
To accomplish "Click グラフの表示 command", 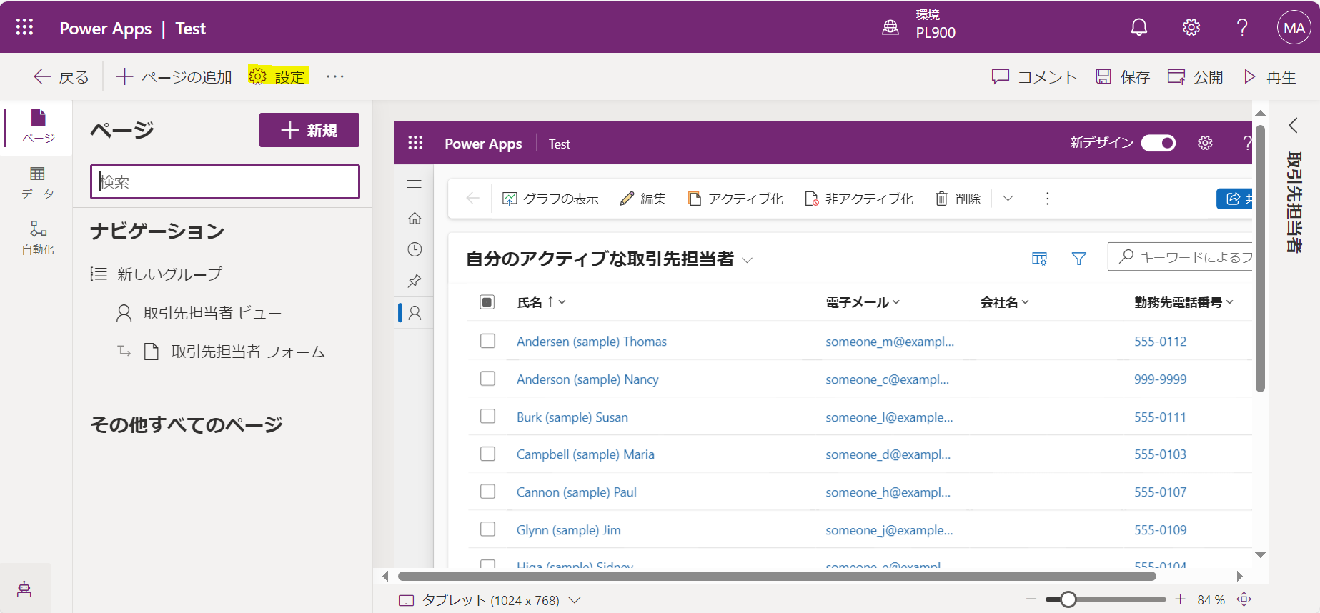I will click(x=550, y=199).
